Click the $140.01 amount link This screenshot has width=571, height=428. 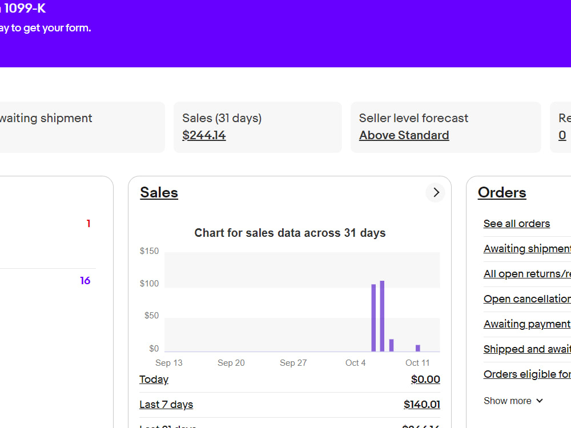click(422, 405)
